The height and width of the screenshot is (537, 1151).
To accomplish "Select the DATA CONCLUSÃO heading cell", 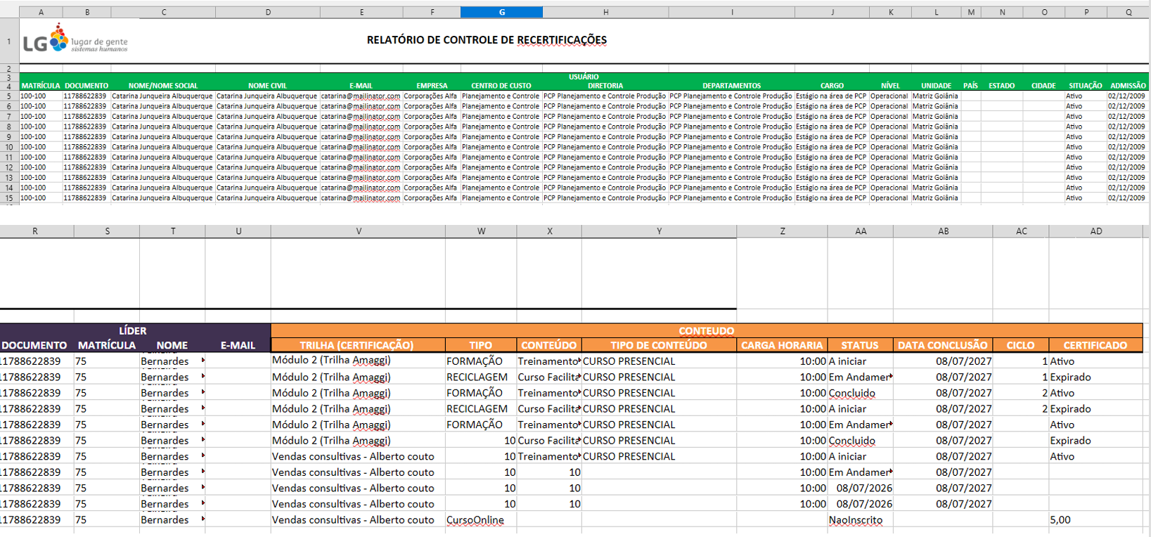I will pos(942,345).
